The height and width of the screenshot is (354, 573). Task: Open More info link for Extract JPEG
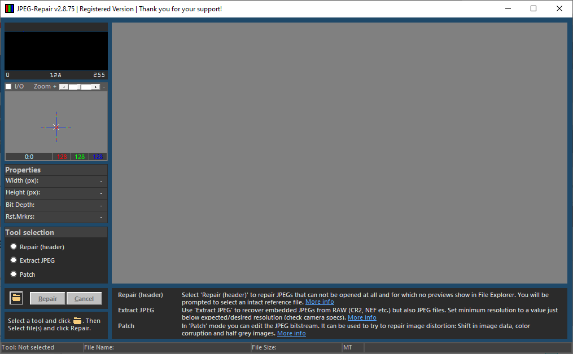coord(362,317)
